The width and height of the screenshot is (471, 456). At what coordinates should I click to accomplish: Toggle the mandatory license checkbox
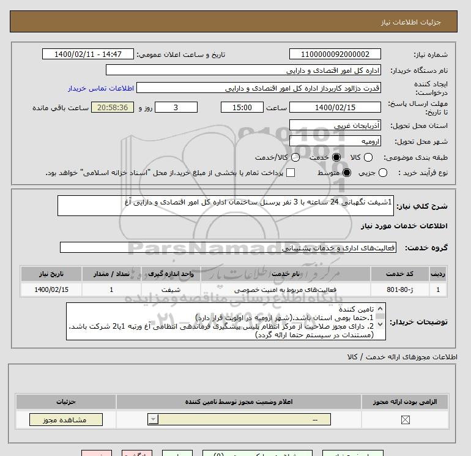[x=405, y=420]
